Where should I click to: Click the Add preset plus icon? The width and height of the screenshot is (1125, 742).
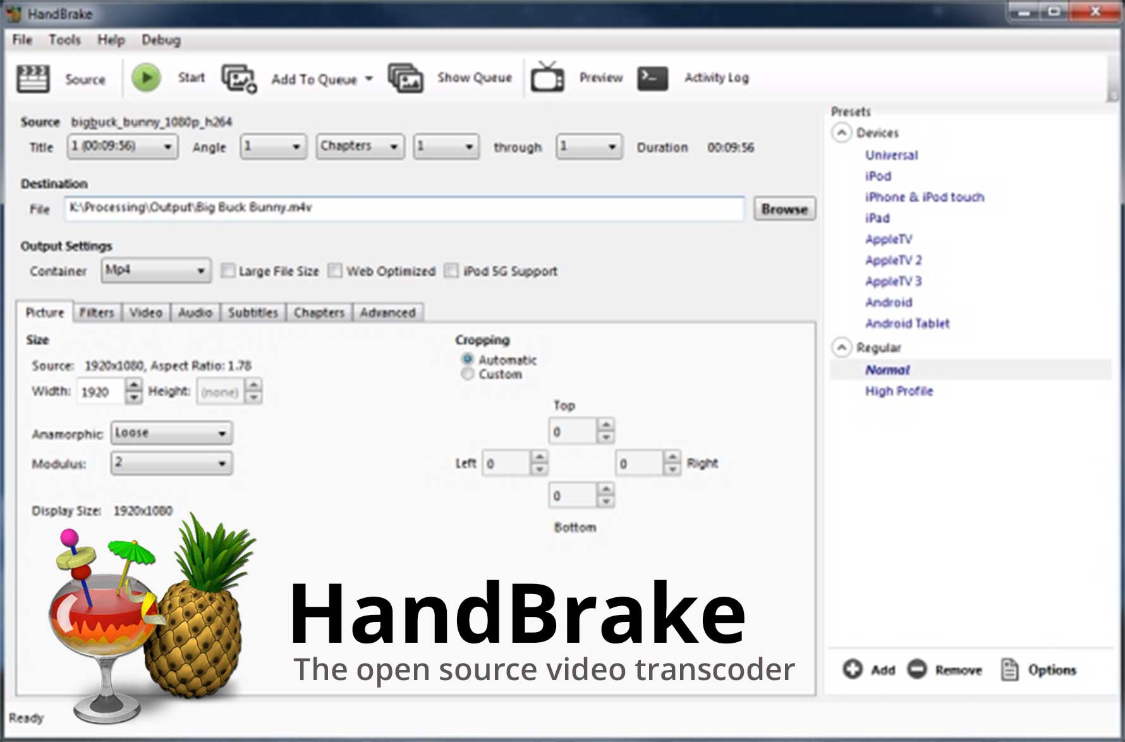[852, 669]
